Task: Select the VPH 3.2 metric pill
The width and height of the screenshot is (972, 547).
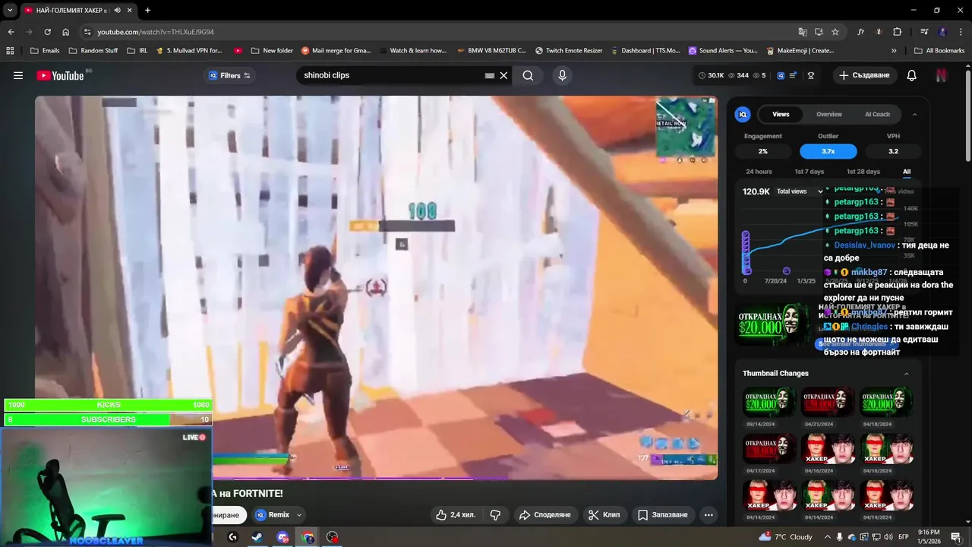Action: pos(893,151)
